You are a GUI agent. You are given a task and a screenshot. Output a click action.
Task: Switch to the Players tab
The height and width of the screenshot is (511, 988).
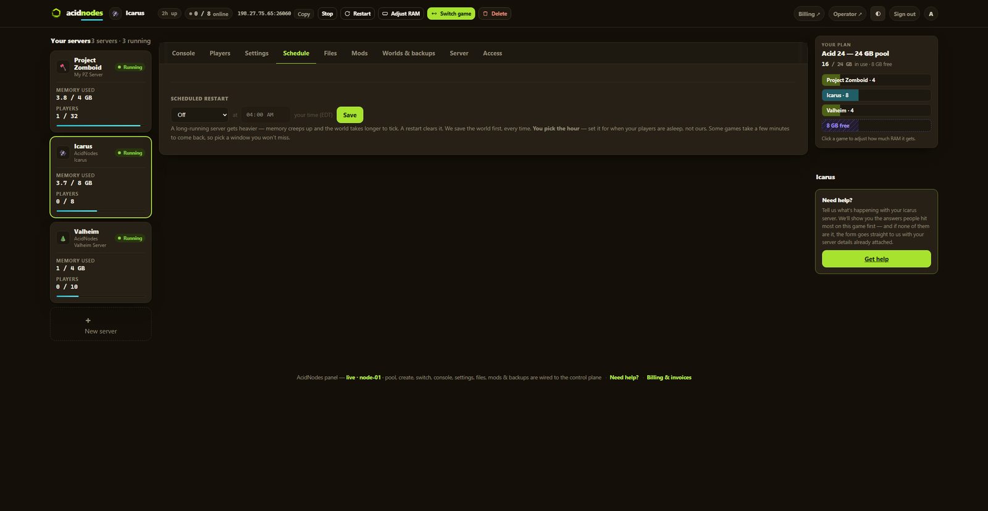pyautogui.click(x=220, y=53)
